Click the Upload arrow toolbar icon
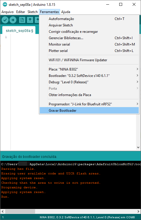Viewport: 141px width, 220px height. [13, 20]
